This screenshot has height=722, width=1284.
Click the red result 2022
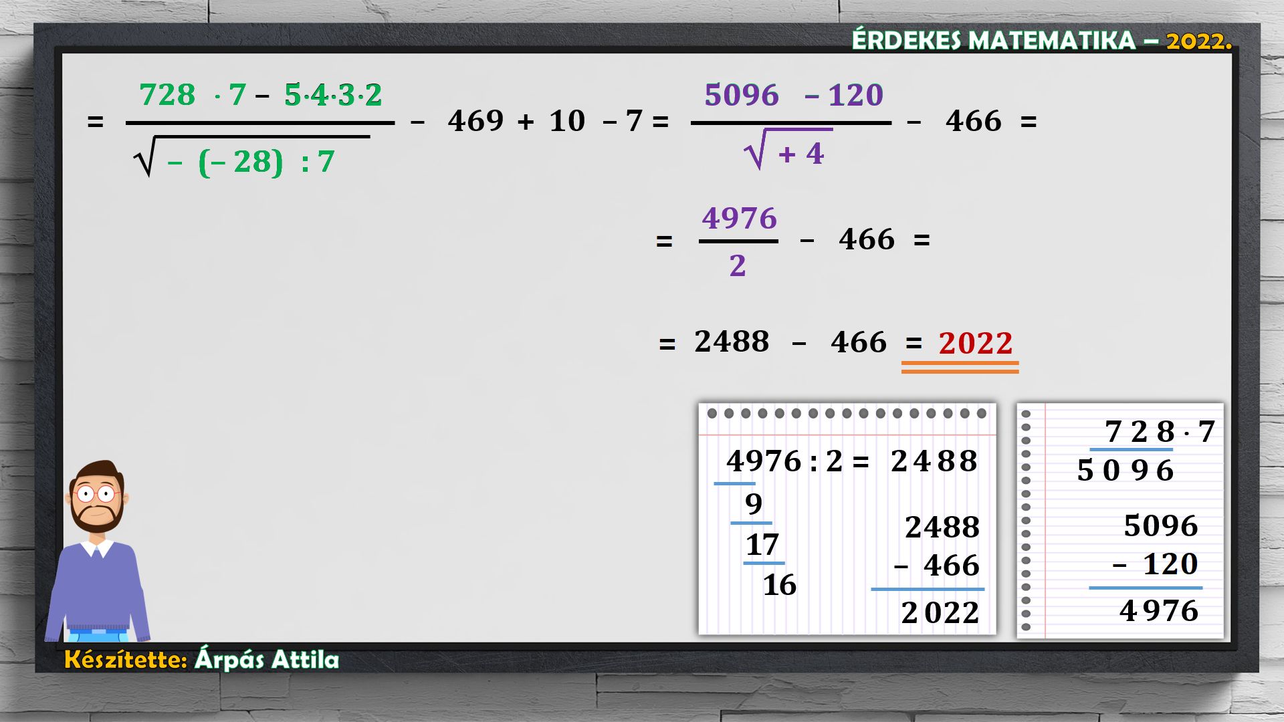coord(975,343)
